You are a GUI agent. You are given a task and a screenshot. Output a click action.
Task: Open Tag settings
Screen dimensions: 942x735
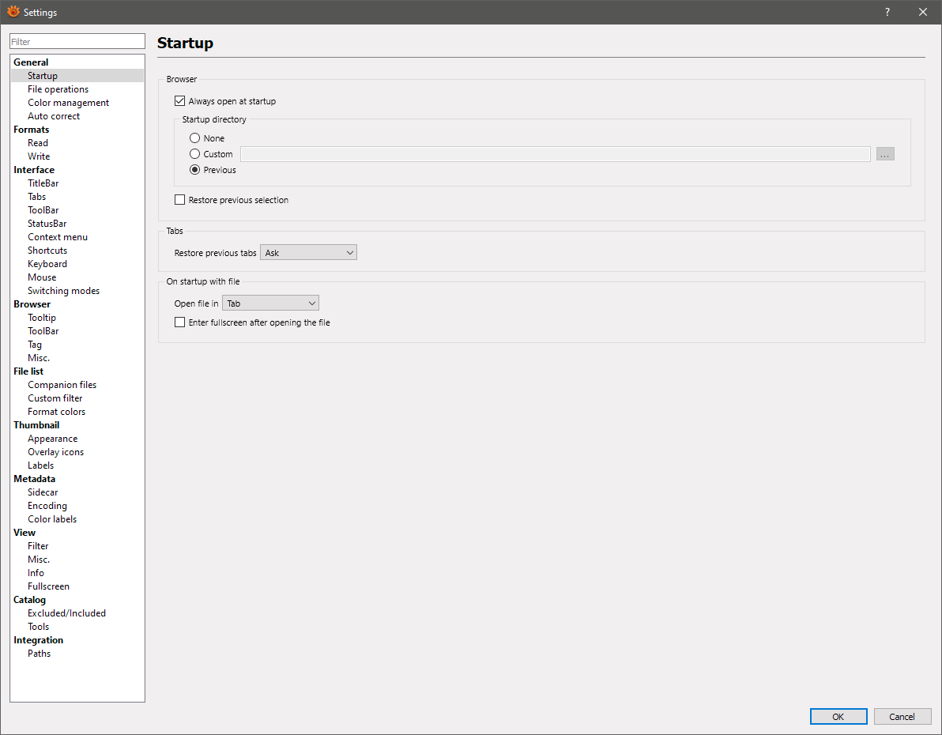[35, 345]
